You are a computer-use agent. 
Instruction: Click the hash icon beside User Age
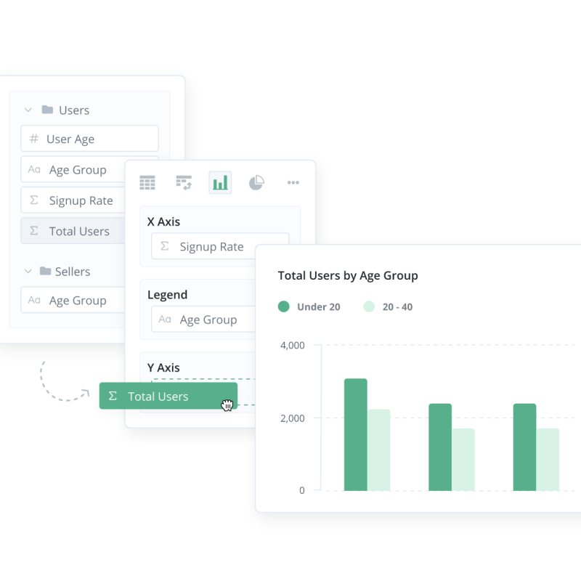point(33,139)
